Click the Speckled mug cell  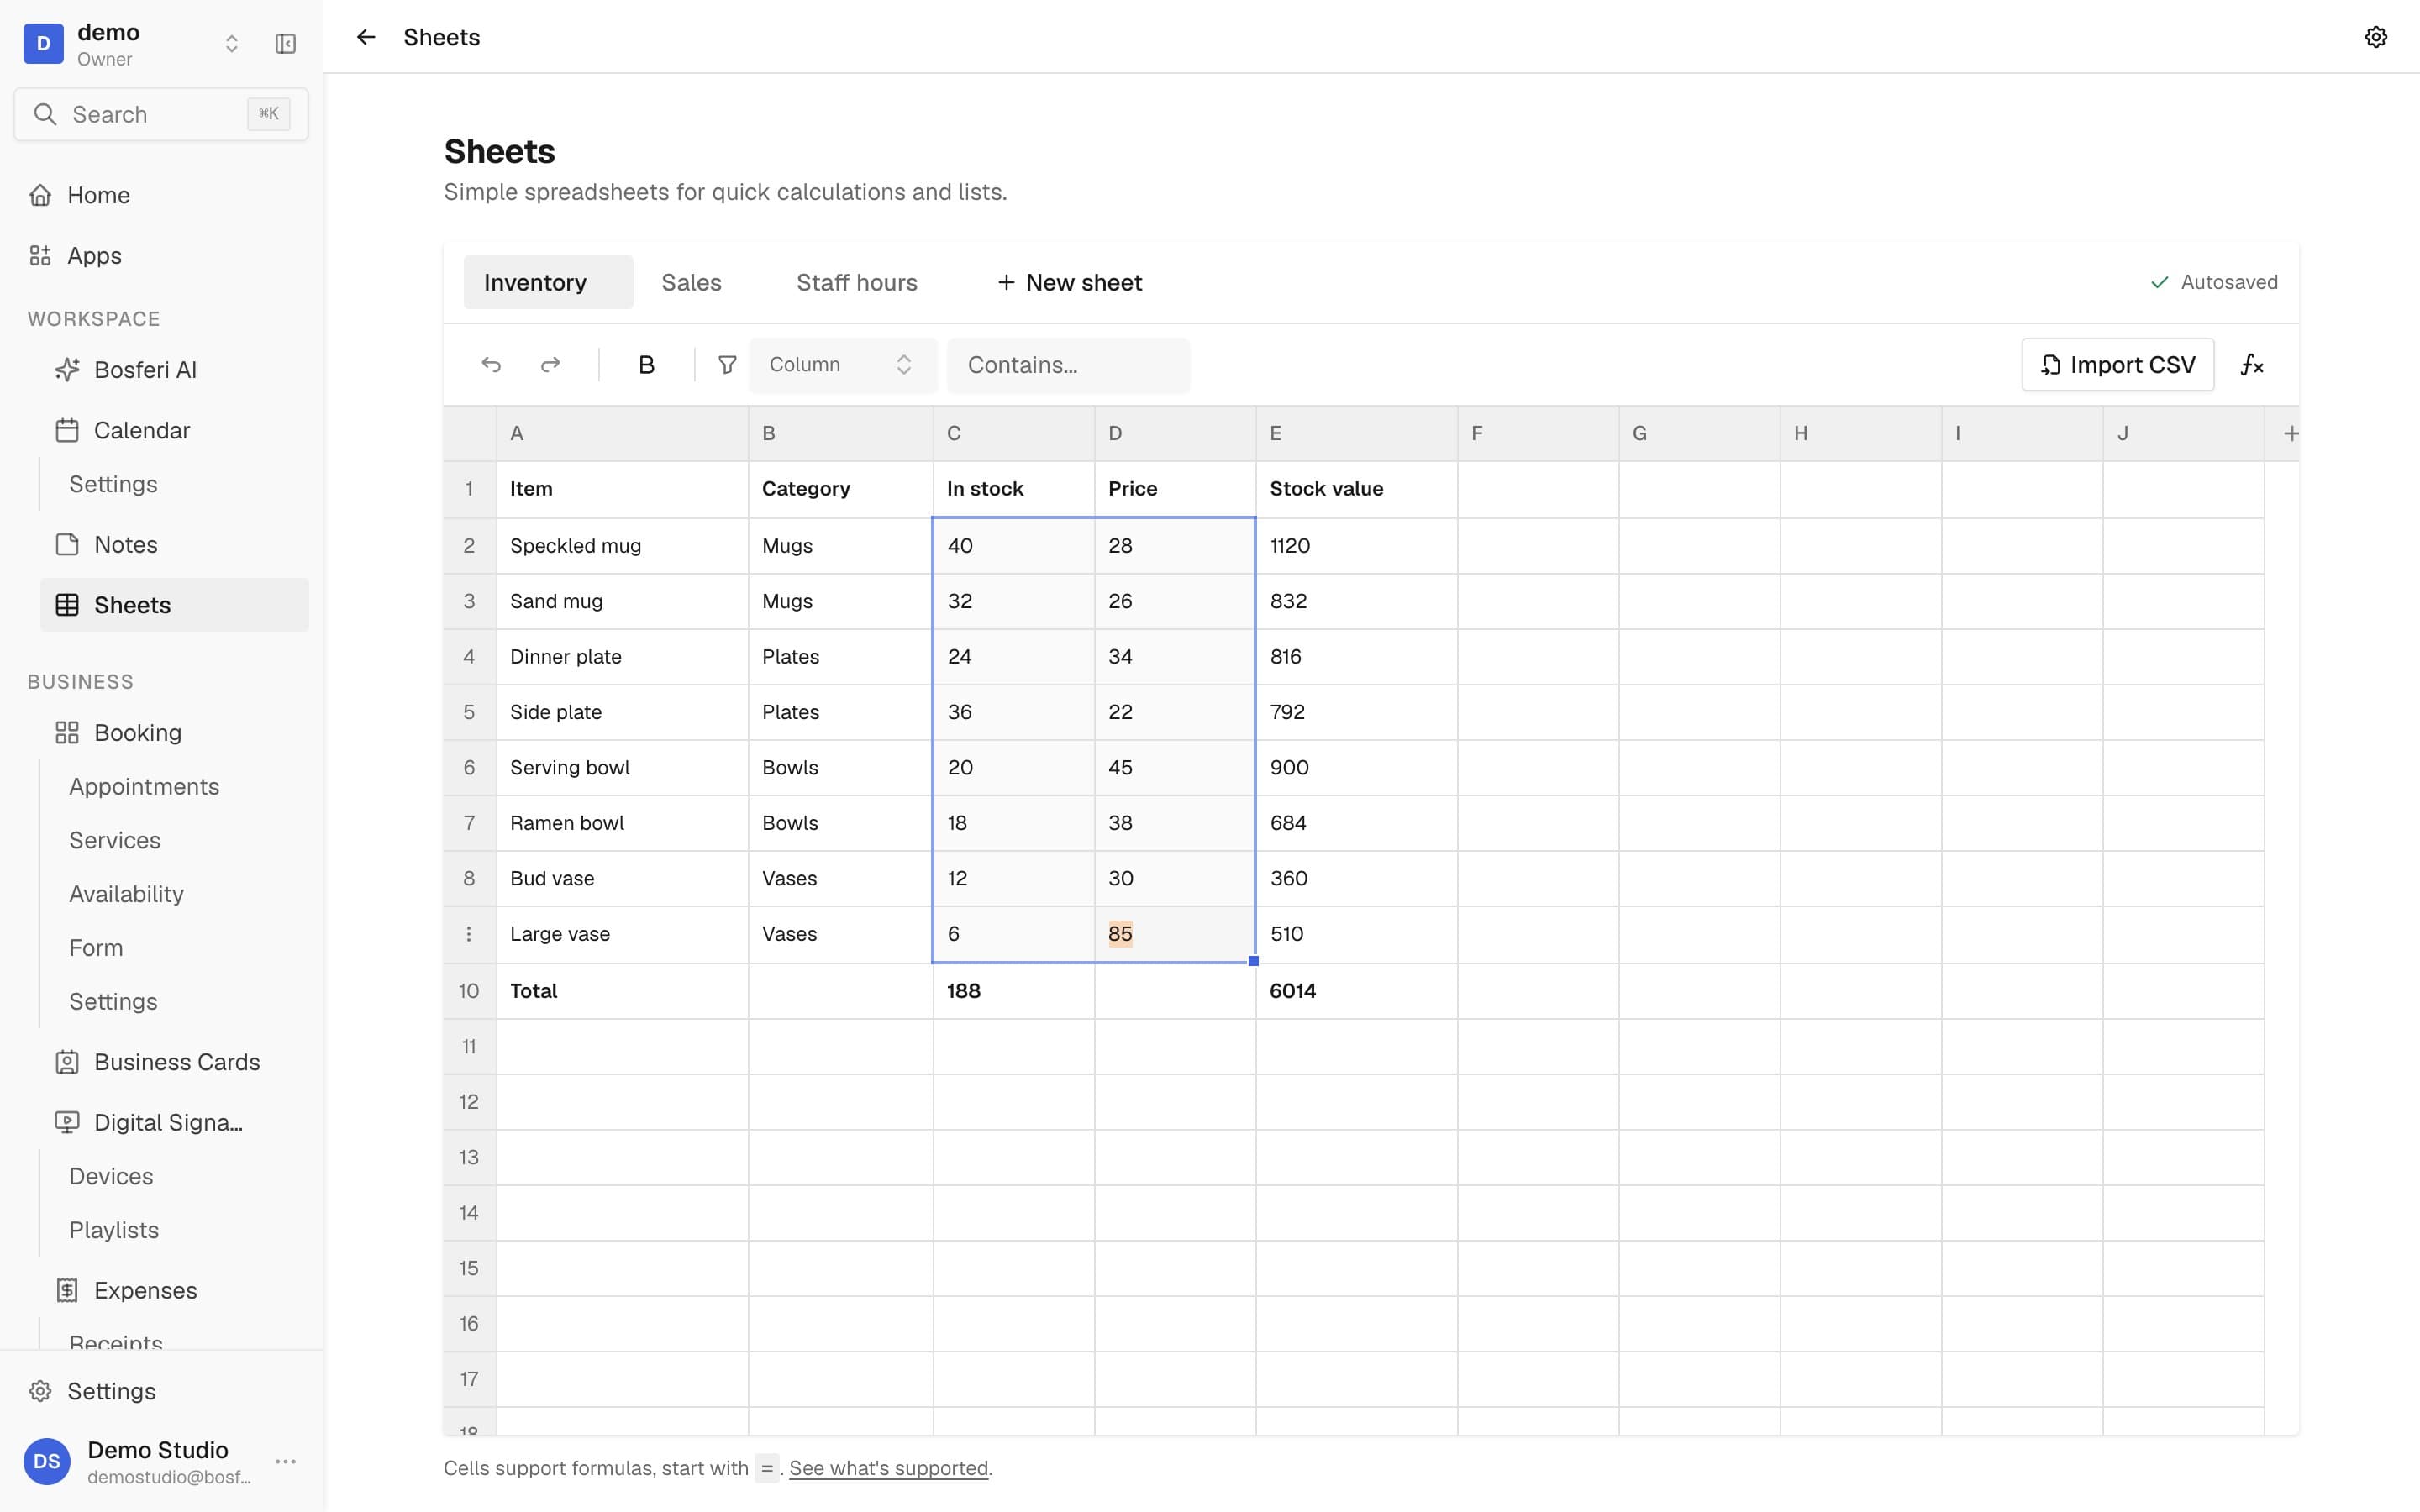622,546
